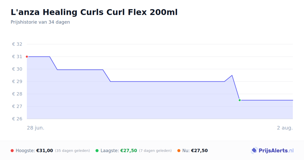Click the red Hoogste legend dot
The height and width of the screenshot is (160, 304).
tap(12, 151)
